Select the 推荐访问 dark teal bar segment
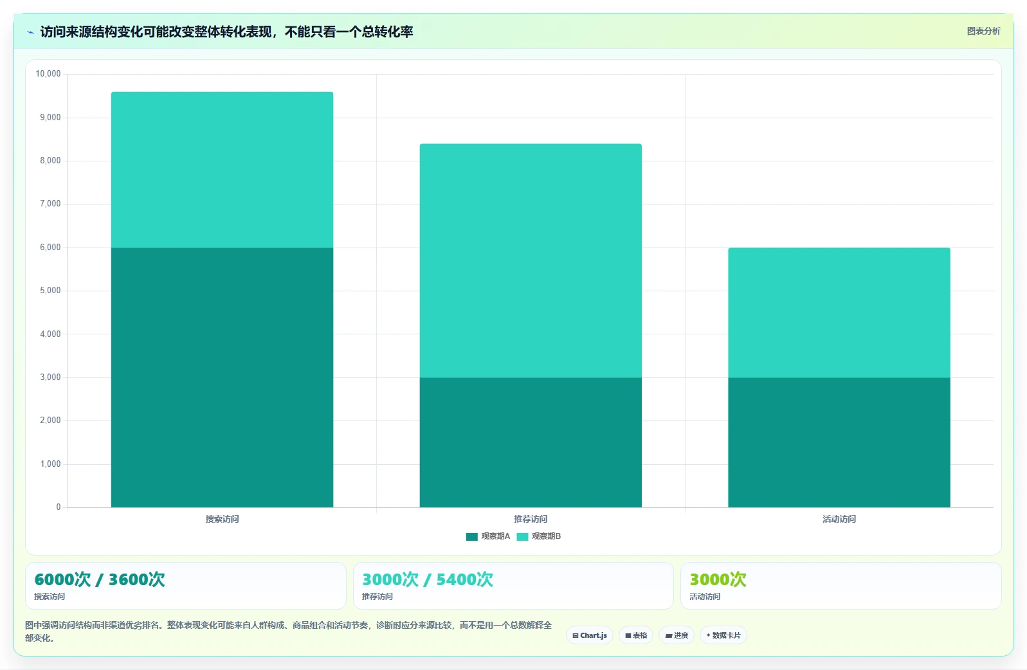 531,442
